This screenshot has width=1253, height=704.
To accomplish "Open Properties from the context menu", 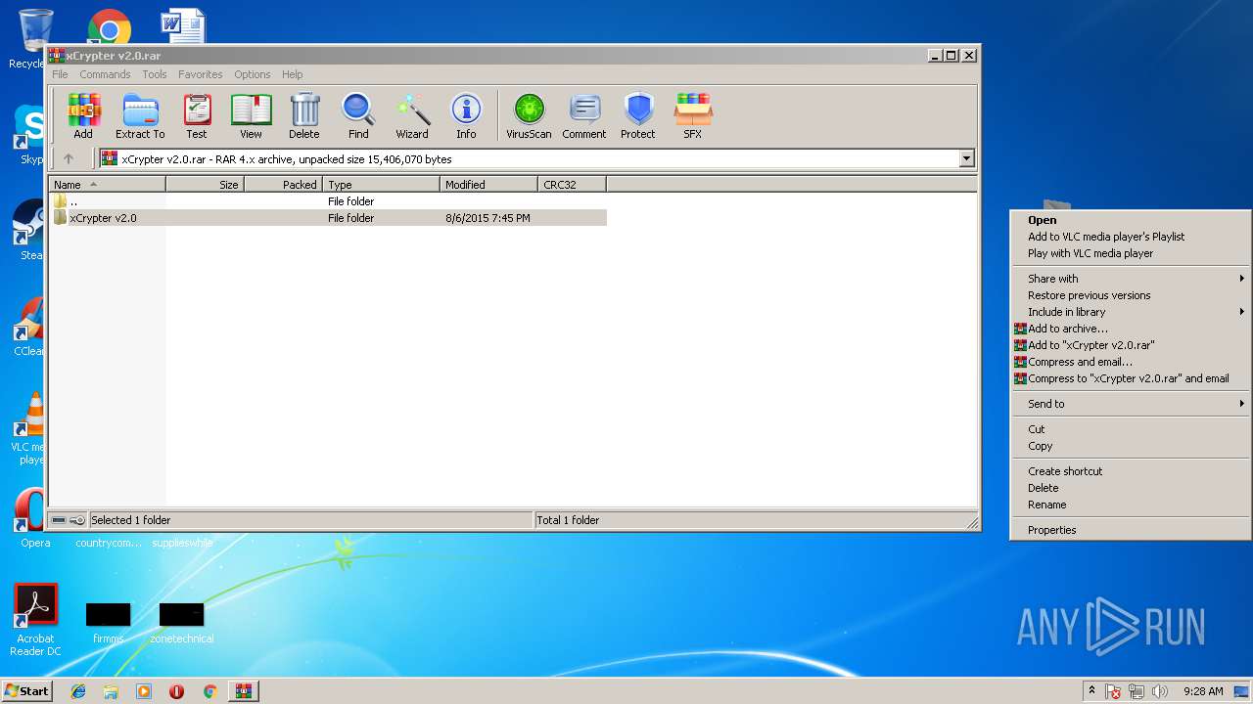I will pyautogui.click(x=1131, y=530).
